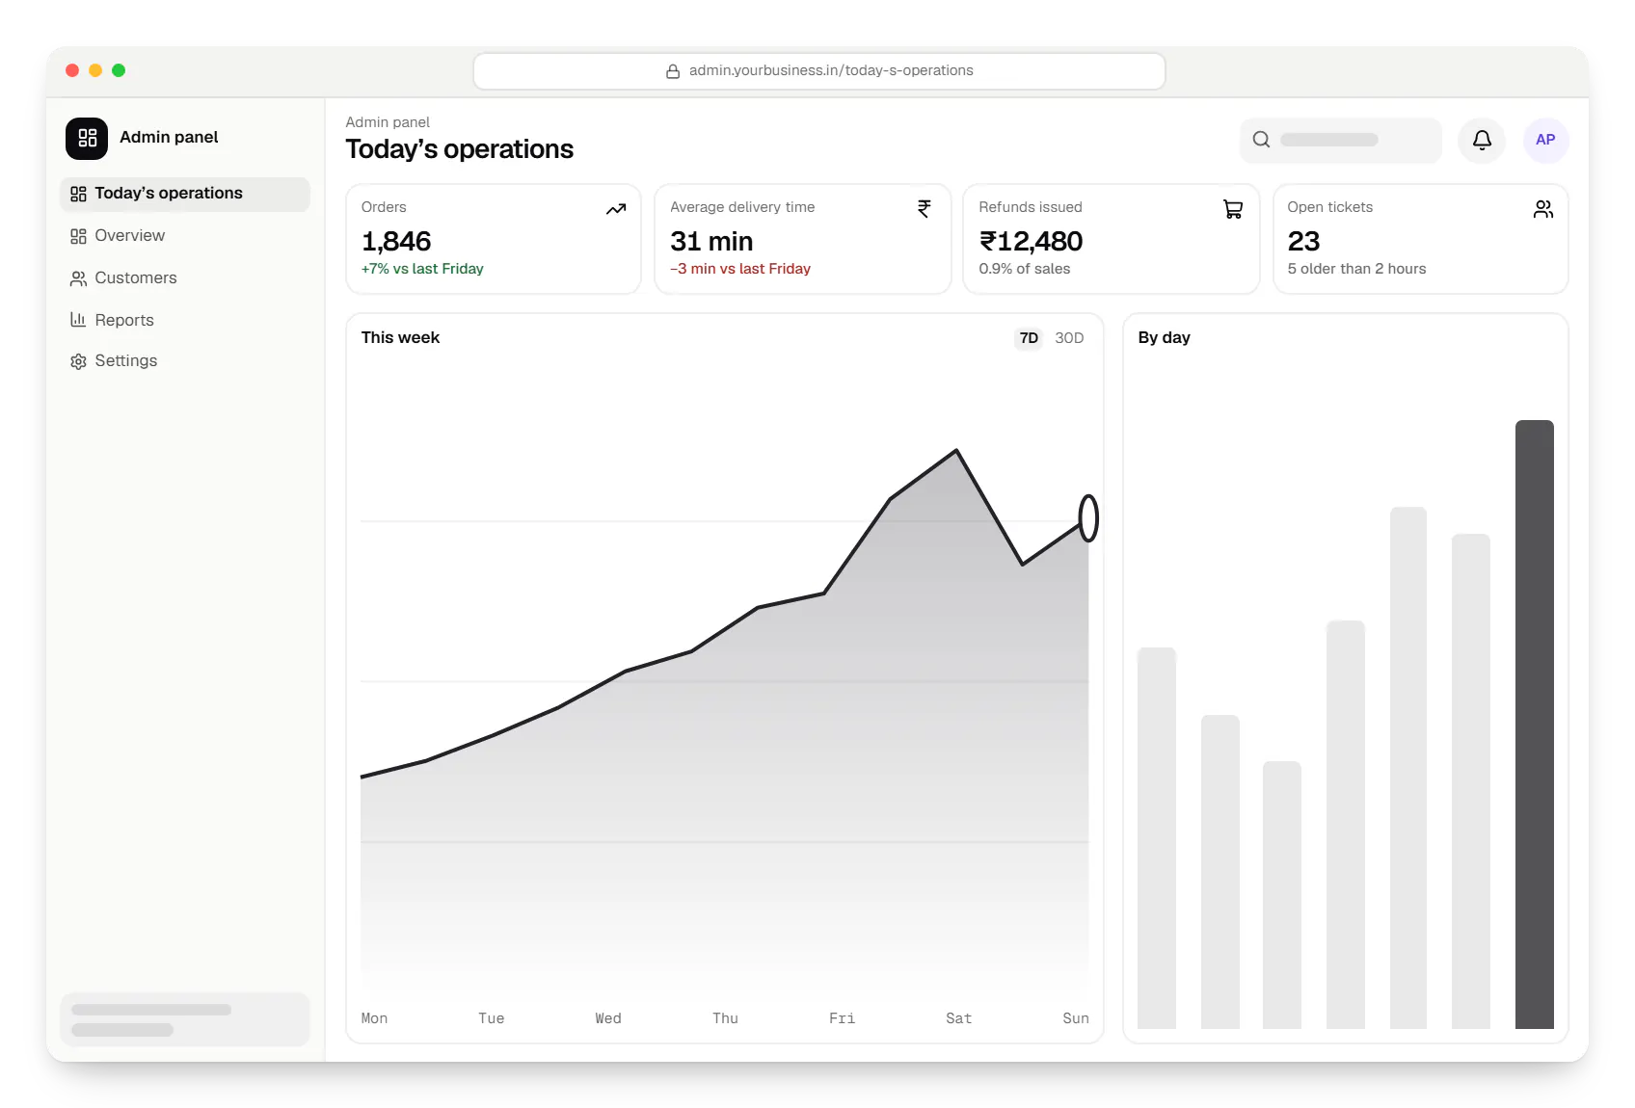1635x1108 pixels.
Task: Open the Open tickets card
Action: pyautogui.click(x=1421, y=239)
